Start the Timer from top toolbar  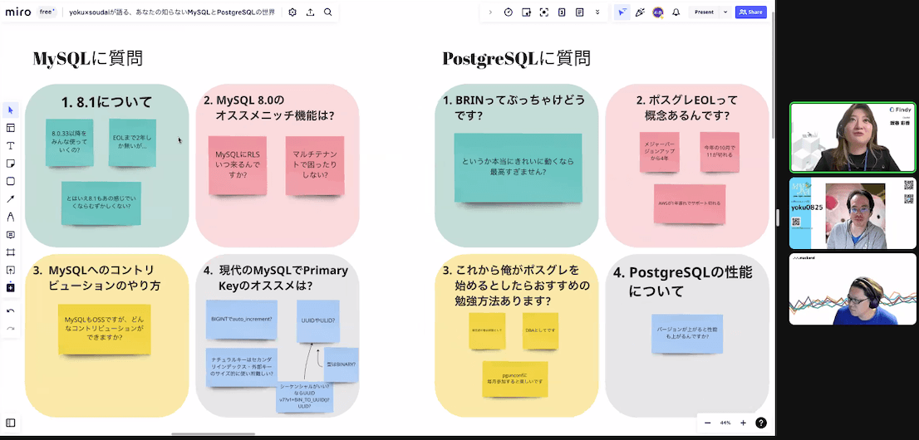pos(508,12)
